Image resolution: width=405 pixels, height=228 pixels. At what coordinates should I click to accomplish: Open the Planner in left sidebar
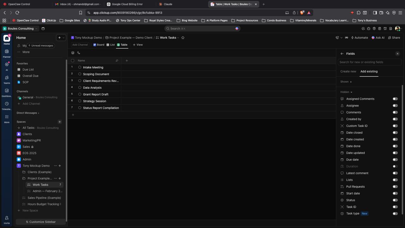pyautogui.click(x=7, y=53)
